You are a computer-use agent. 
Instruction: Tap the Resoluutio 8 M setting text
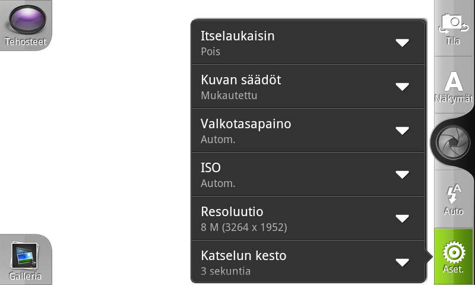tap(243, 227)
